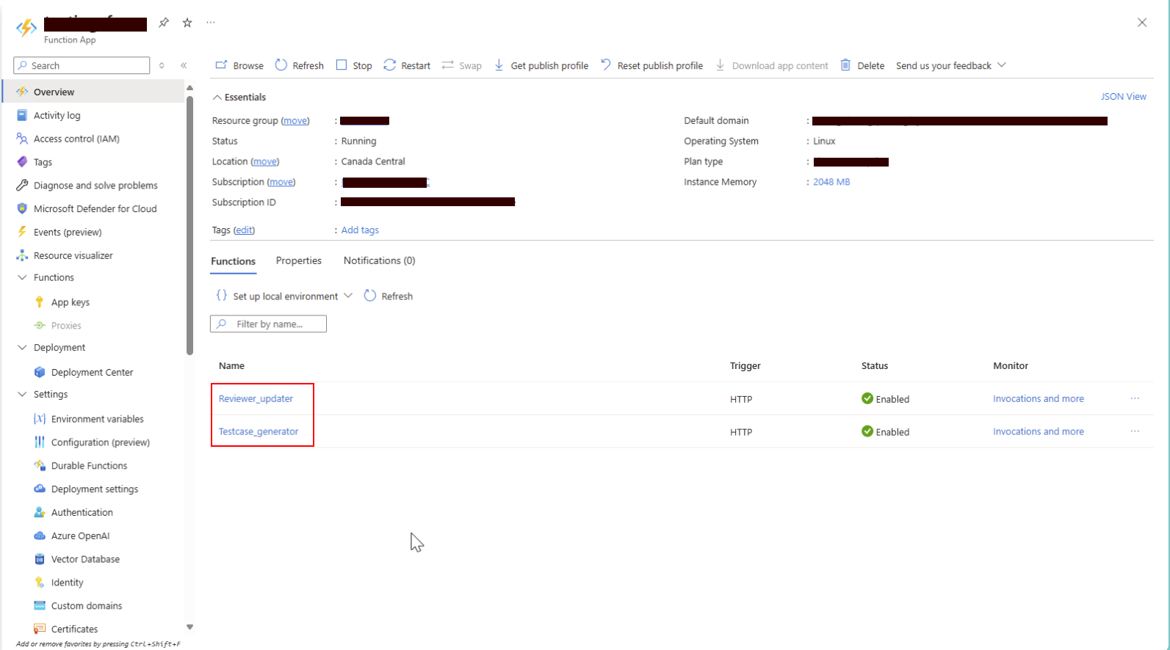Open row options ellipsis for Testcase_generator
Viewport: 1170px width, 650px height.
[x=1135, y=431]
